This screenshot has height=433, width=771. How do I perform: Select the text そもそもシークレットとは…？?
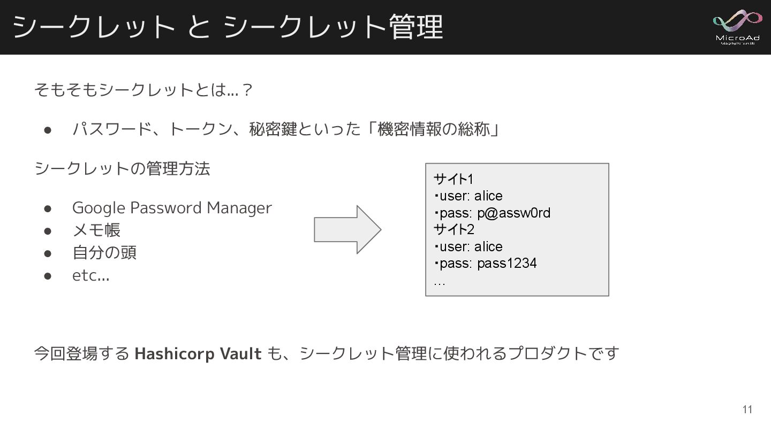click(143, 90)
